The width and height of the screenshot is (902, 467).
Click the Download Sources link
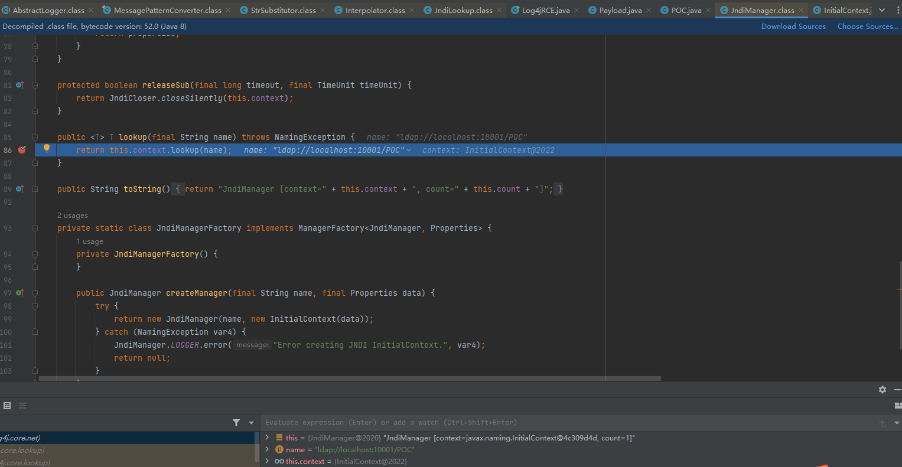[793, 27]
